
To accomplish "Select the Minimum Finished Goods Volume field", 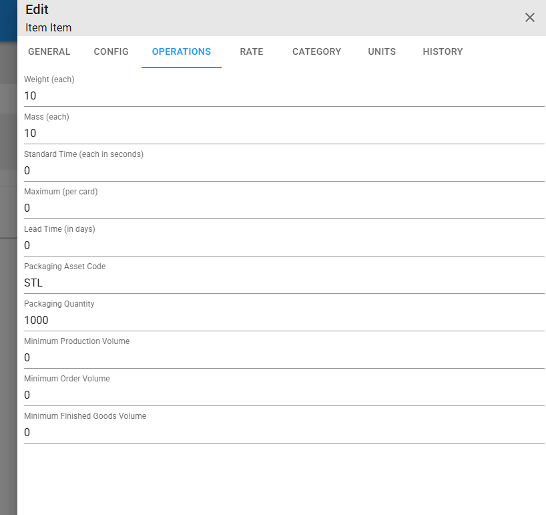I will (284, 432).
